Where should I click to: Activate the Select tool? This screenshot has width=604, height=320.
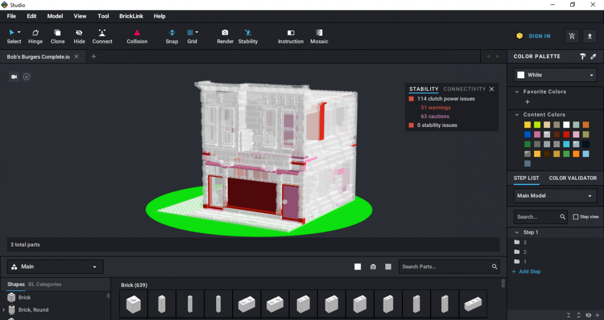coord(14,37)
